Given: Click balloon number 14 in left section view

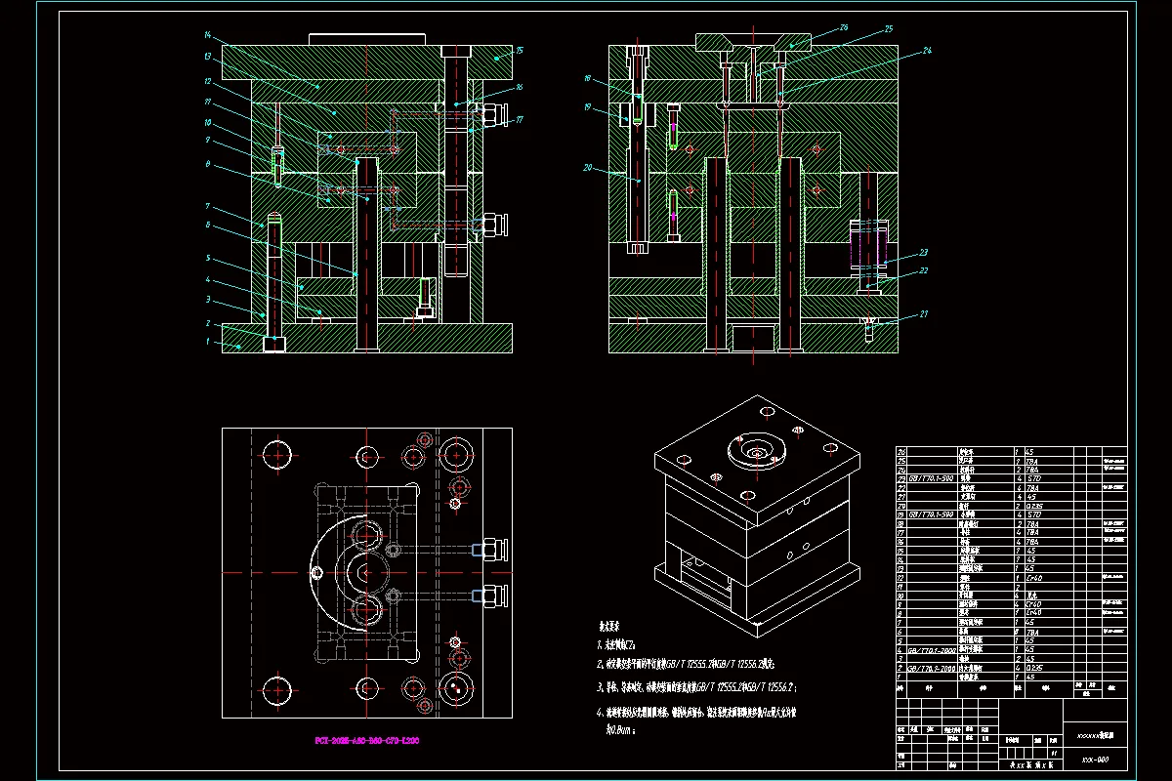Looking at the screenshot, I should 207,35.
